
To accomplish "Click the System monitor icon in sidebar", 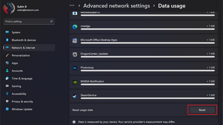I will point(7,32).
